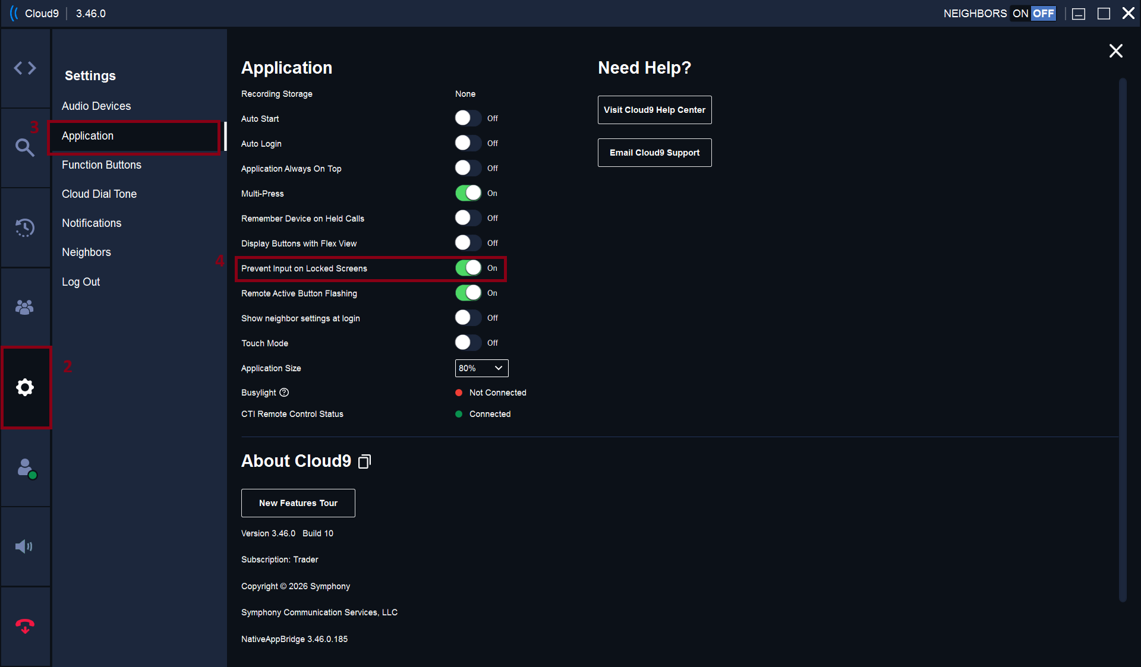Image resolution: width=1141 pixels, height=667 pixels.
Task: Toggle Auto Login switch
Action: 468,143
